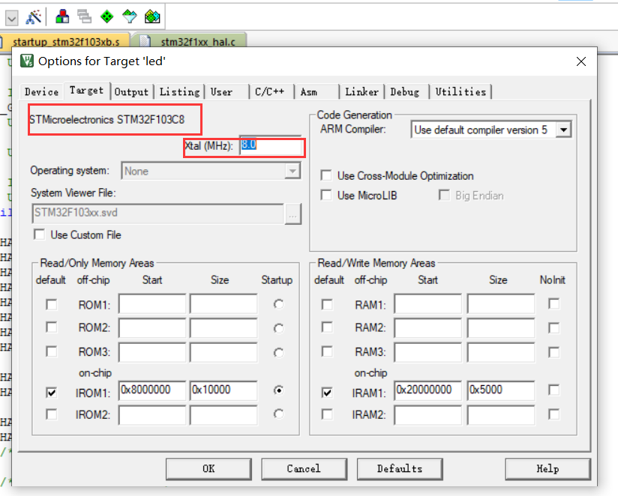Open the Target Options magic wand icon
Viewport: 618px width, 496px height.
coord(34,17)
